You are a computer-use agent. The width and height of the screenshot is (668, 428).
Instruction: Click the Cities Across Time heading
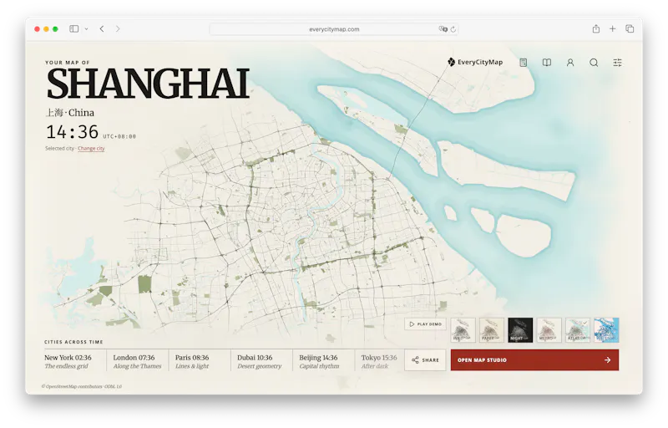[x=73, y=342]
